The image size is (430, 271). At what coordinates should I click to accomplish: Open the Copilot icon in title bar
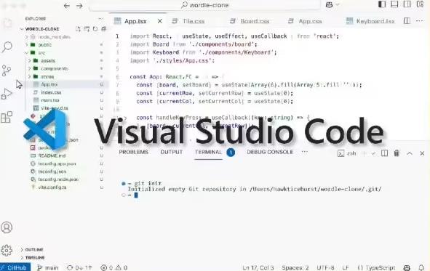pyautogui.click(x=329, y=4)
